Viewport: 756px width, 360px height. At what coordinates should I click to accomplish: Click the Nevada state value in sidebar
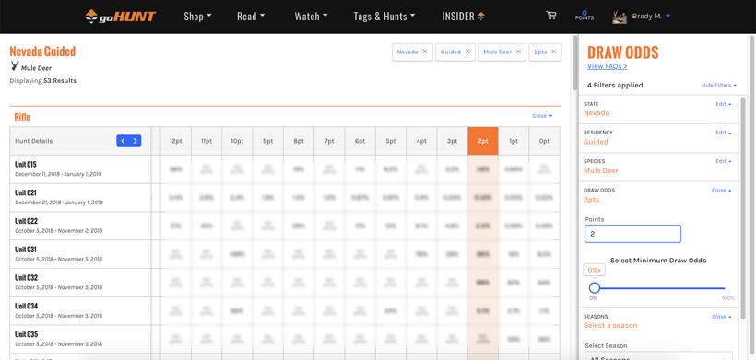coord(597,113)
